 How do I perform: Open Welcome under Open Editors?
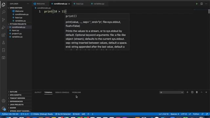click(x=19, y=11)
